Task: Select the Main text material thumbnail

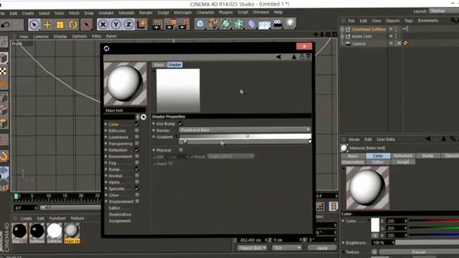Action: (72, 232)
